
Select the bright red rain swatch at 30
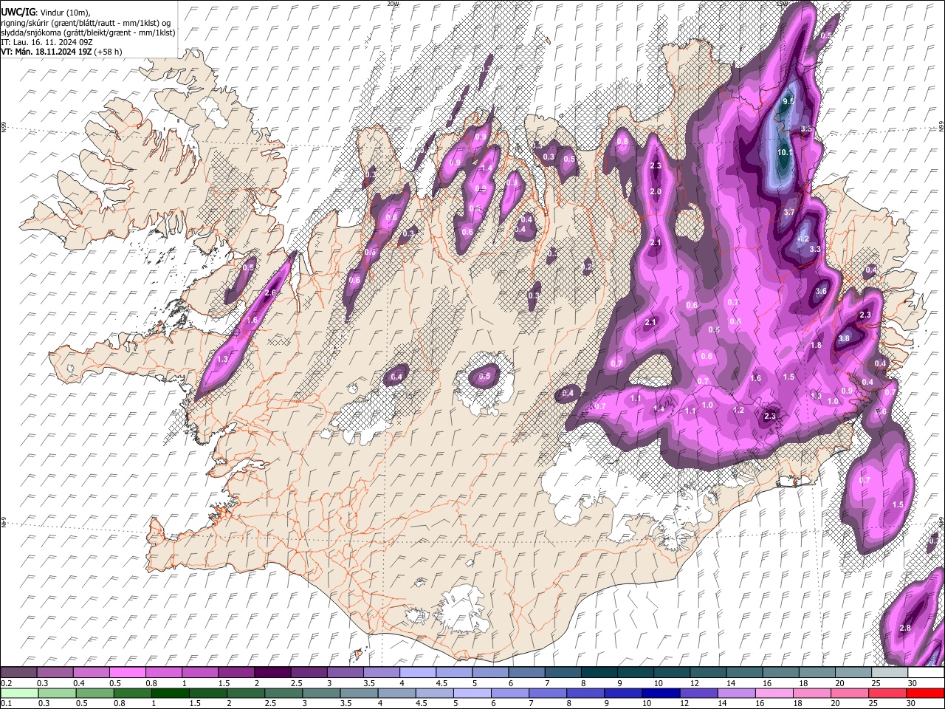point(925,693)
